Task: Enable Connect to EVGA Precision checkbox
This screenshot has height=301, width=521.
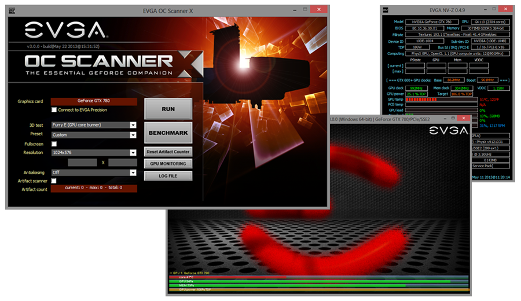Action: click(54, 109)
